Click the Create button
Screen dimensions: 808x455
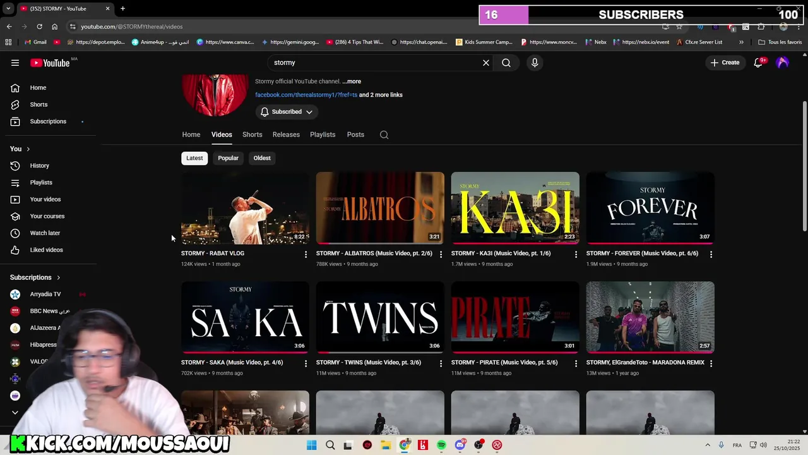(x=725, y=63)
